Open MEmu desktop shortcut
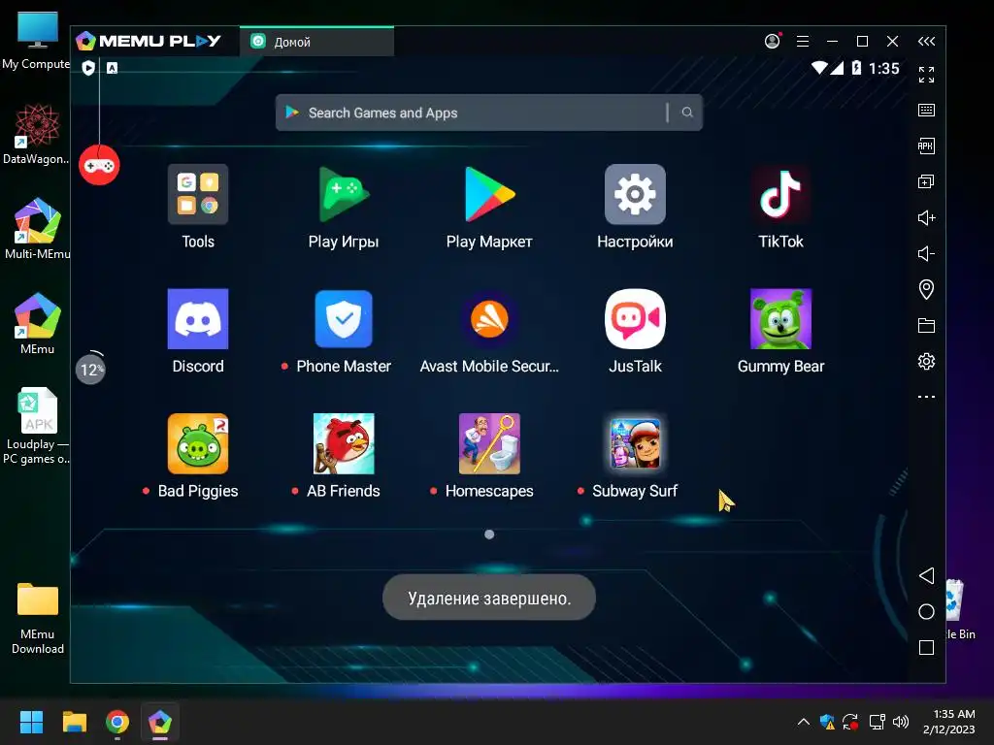Screen dimensions: 994x745 click(x=37, y=324)
